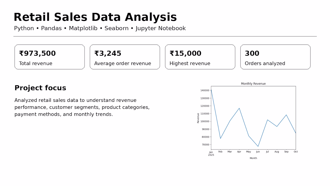Click the "Sep" x-axis tick label
Viewport: 330px width, 186px height.
[286, 152]
